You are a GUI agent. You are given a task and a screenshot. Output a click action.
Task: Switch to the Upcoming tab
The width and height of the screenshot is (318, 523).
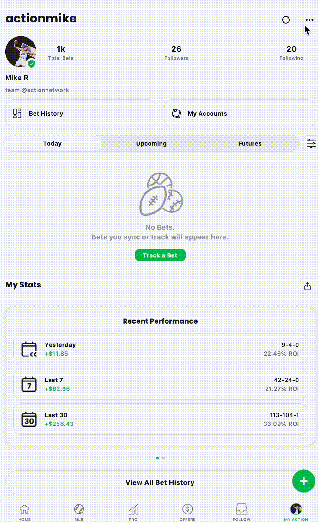(151, 143)
